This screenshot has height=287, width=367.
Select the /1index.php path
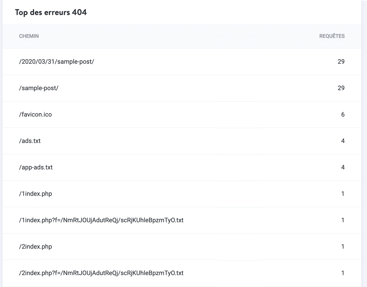pos(36,194)
